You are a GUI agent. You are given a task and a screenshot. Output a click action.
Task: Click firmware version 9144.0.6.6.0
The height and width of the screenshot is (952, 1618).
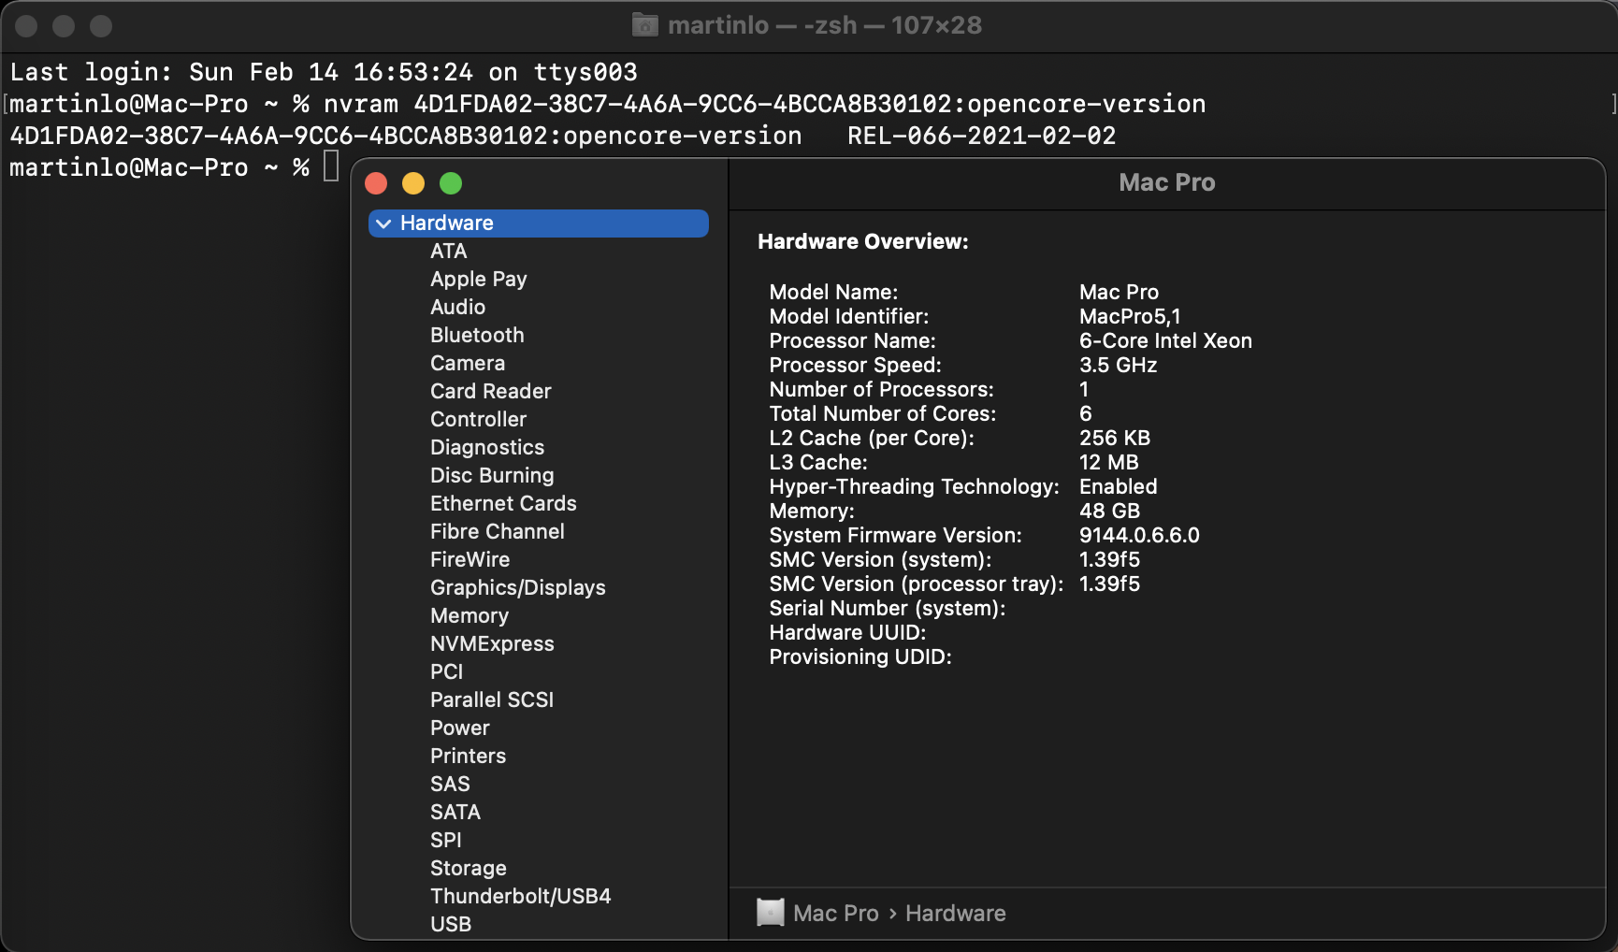pyautogui.click(x=1139, y=536)
